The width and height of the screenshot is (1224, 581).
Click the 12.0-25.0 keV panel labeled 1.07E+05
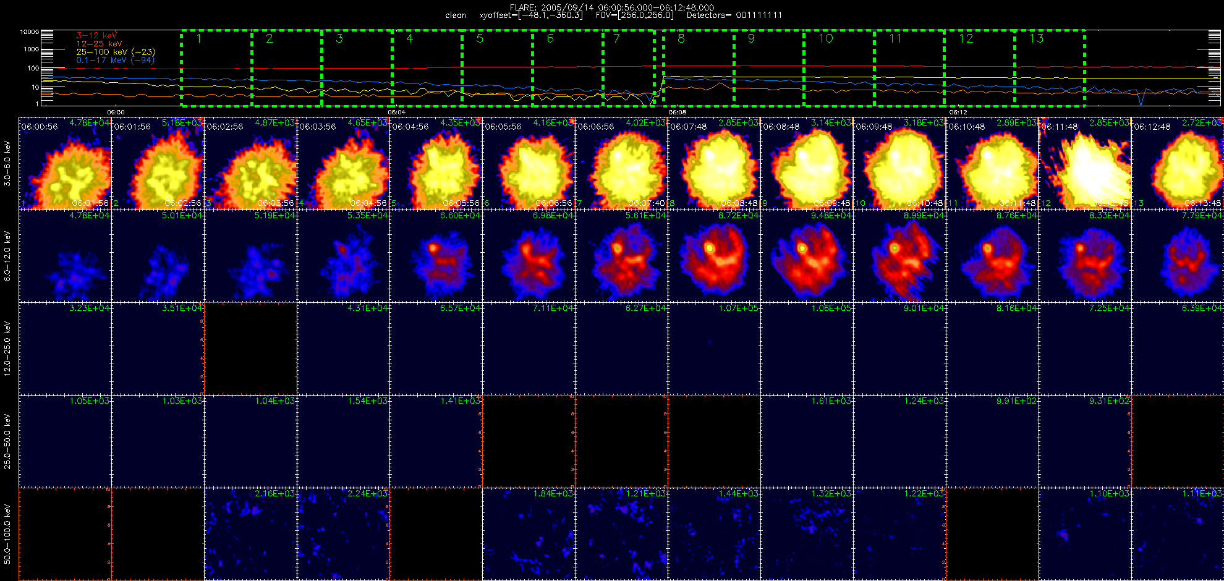click(715, 349)
